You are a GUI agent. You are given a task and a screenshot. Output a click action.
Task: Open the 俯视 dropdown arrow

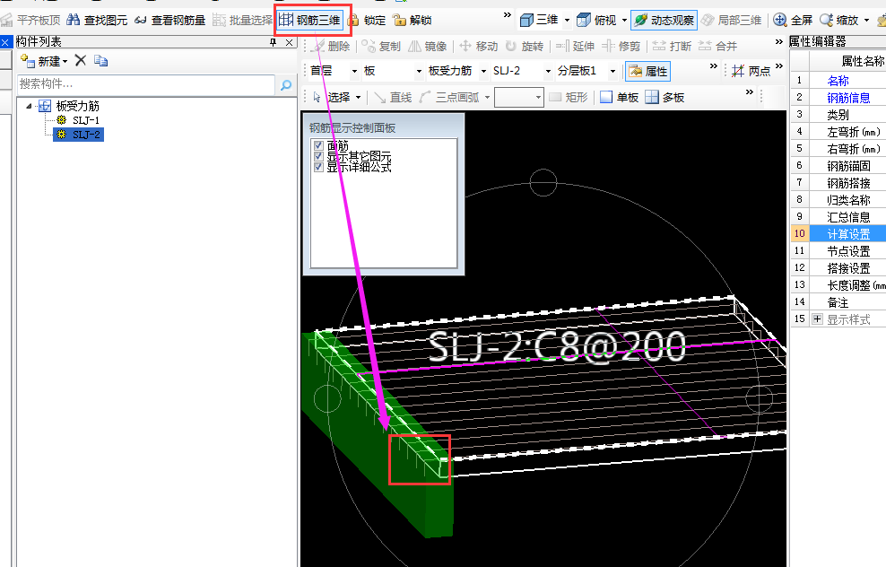[x=624, y=21]
